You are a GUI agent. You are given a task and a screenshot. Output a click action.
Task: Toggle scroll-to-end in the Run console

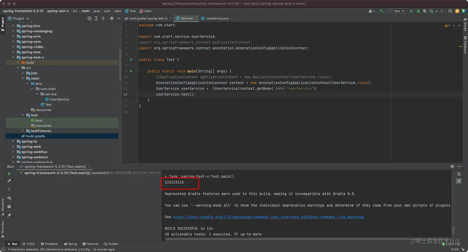(x=459, y=181)
